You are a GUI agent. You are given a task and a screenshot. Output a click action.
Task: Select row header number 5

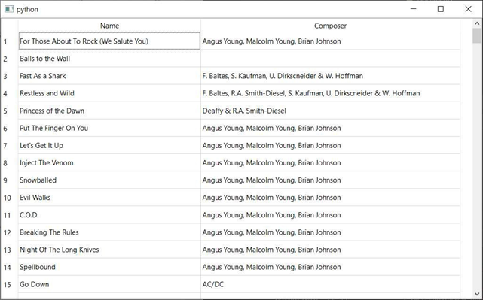click(9, 111)
